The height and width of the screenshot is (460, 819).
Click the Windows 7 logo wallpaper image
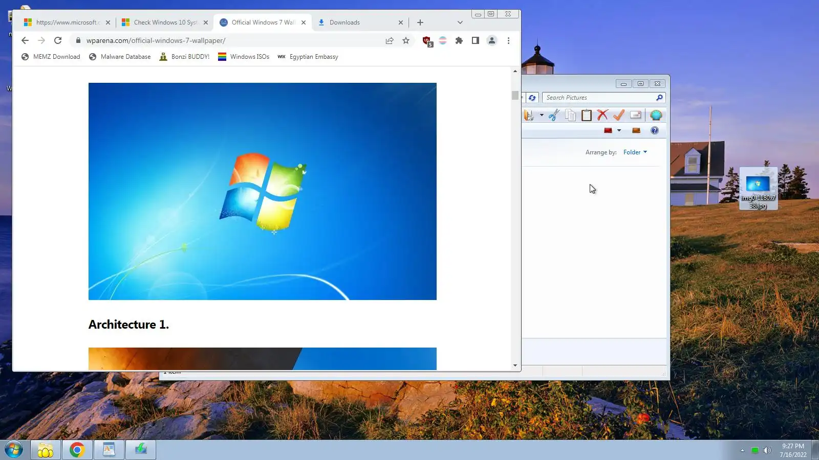point(263,191)
